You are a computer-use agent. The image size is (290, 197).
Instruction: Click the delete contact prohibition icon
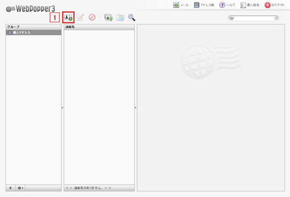92,18
